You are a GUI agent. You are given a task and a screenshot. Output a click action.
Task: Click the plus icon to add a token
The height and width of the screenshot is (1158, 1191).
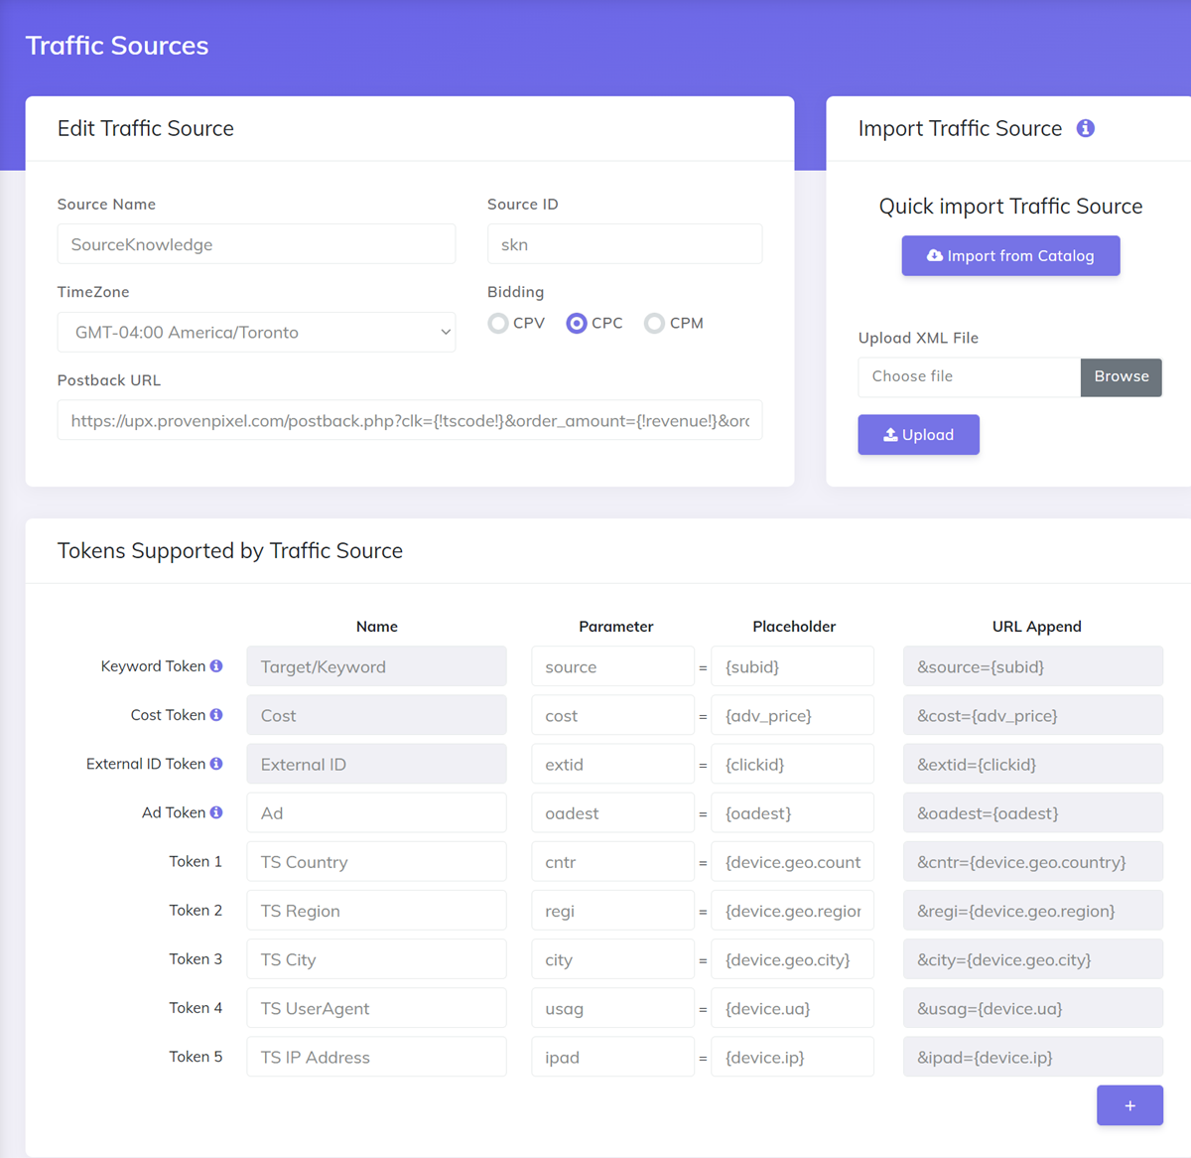pos(1129,1104)
